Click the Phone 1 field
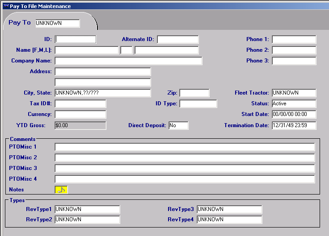This screenshot has height=236, width=329. point(294,39)
